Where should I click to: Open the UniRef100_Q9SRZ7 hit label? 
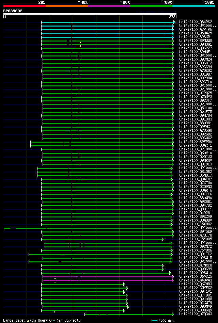point(196,48)
